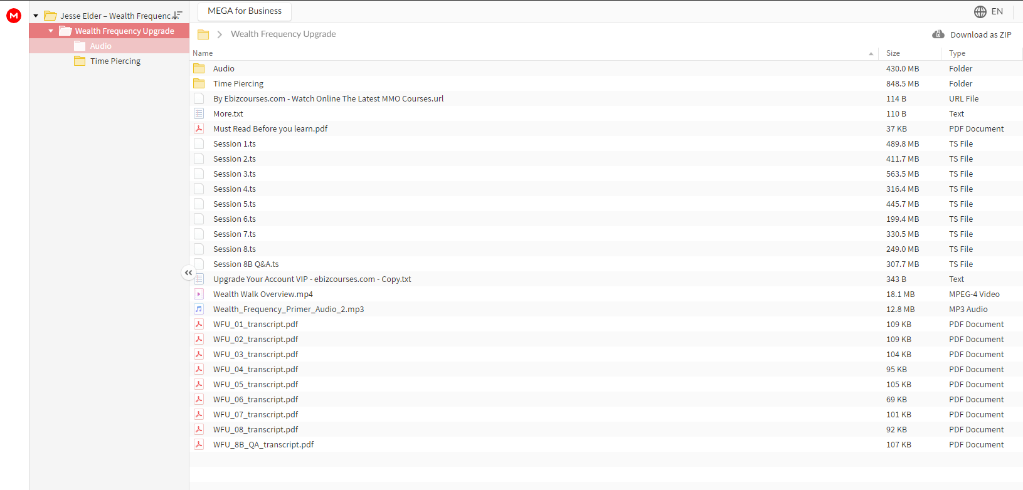Click the MP3 Audio type cell
This screenshot has width=1023, height=490.
pos(968,309)
